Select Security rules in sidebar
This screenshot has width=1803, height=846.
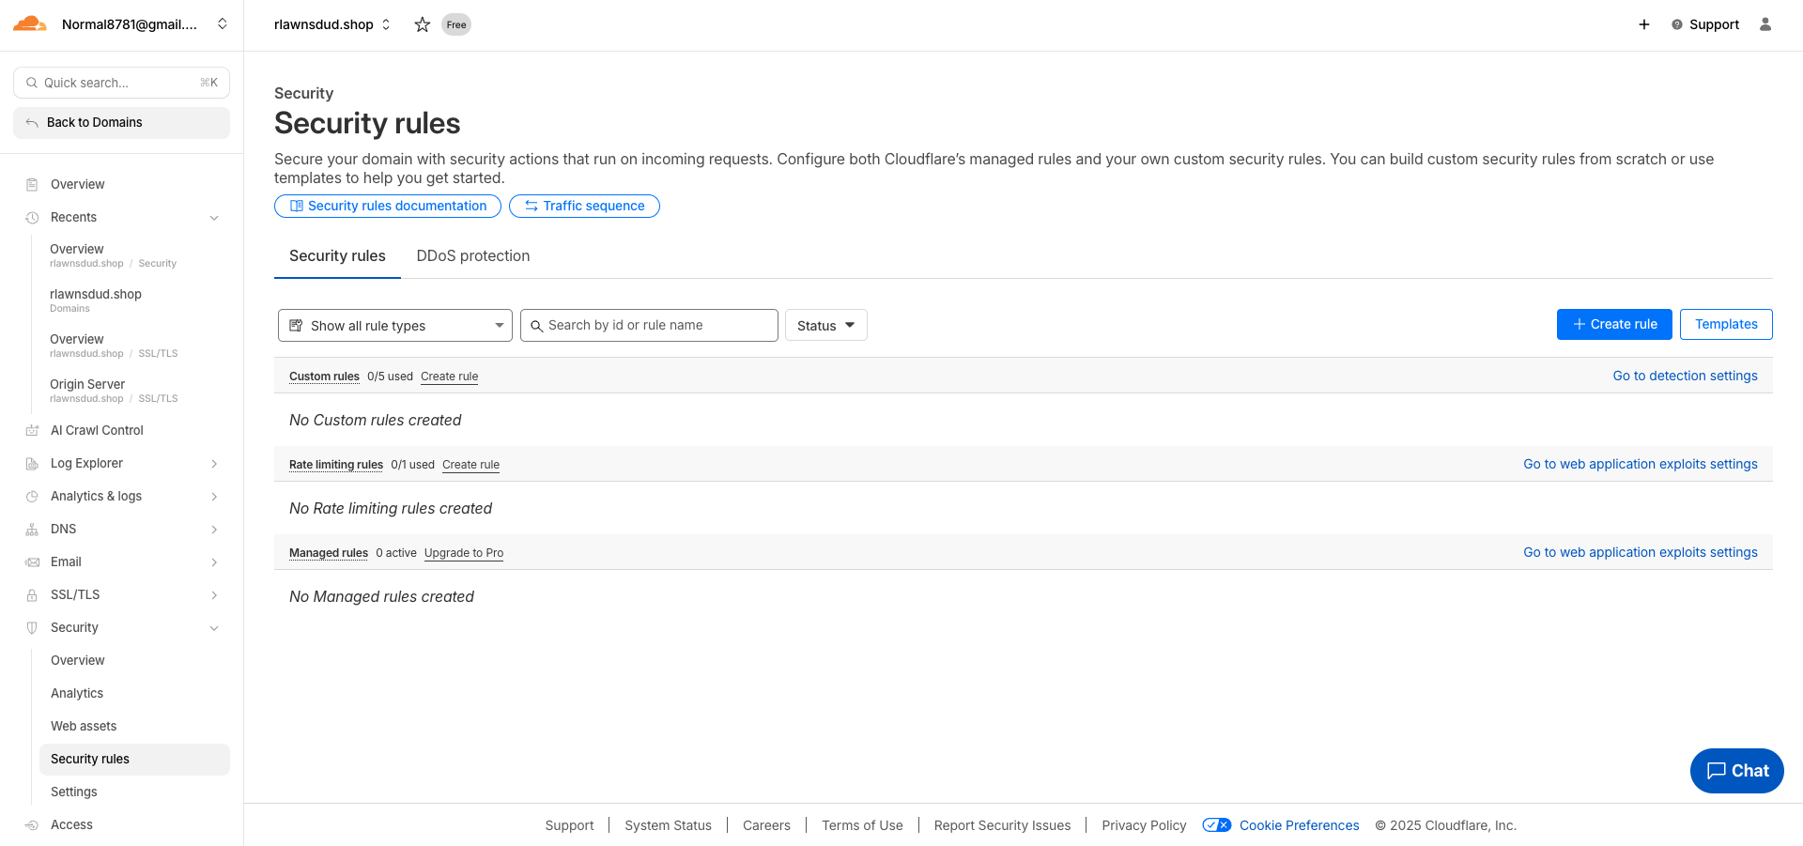134,759
